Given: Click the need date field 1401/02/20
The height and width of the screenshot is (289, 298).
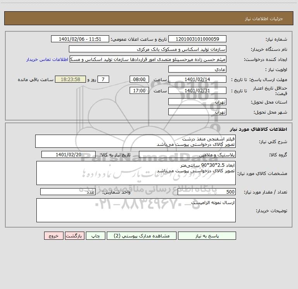Looking at the screenshot, I should [69, 154].
